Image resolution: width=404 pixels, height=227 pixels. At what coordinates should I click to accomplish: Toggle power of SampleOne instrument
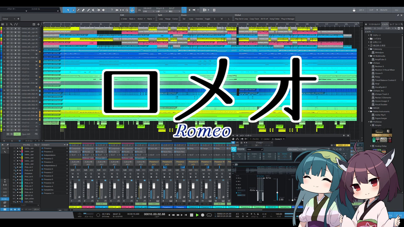42,190
